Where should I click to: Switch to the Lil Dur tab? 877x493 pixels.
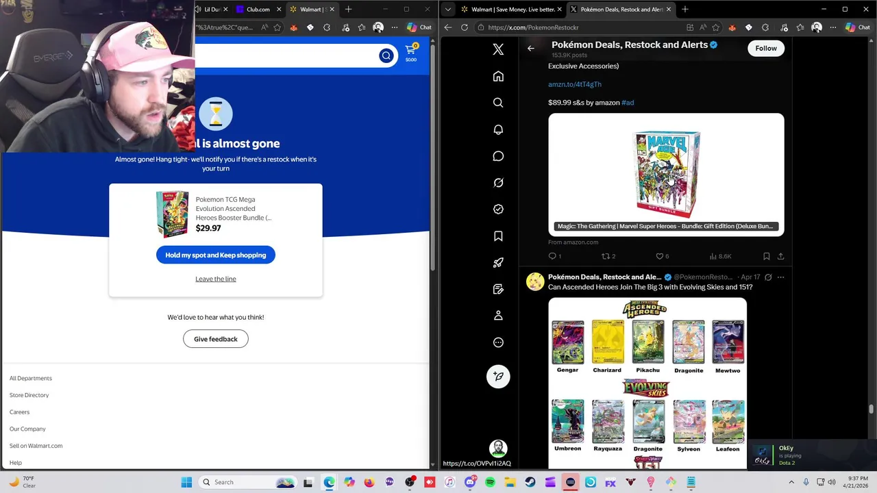coord(212,9)
